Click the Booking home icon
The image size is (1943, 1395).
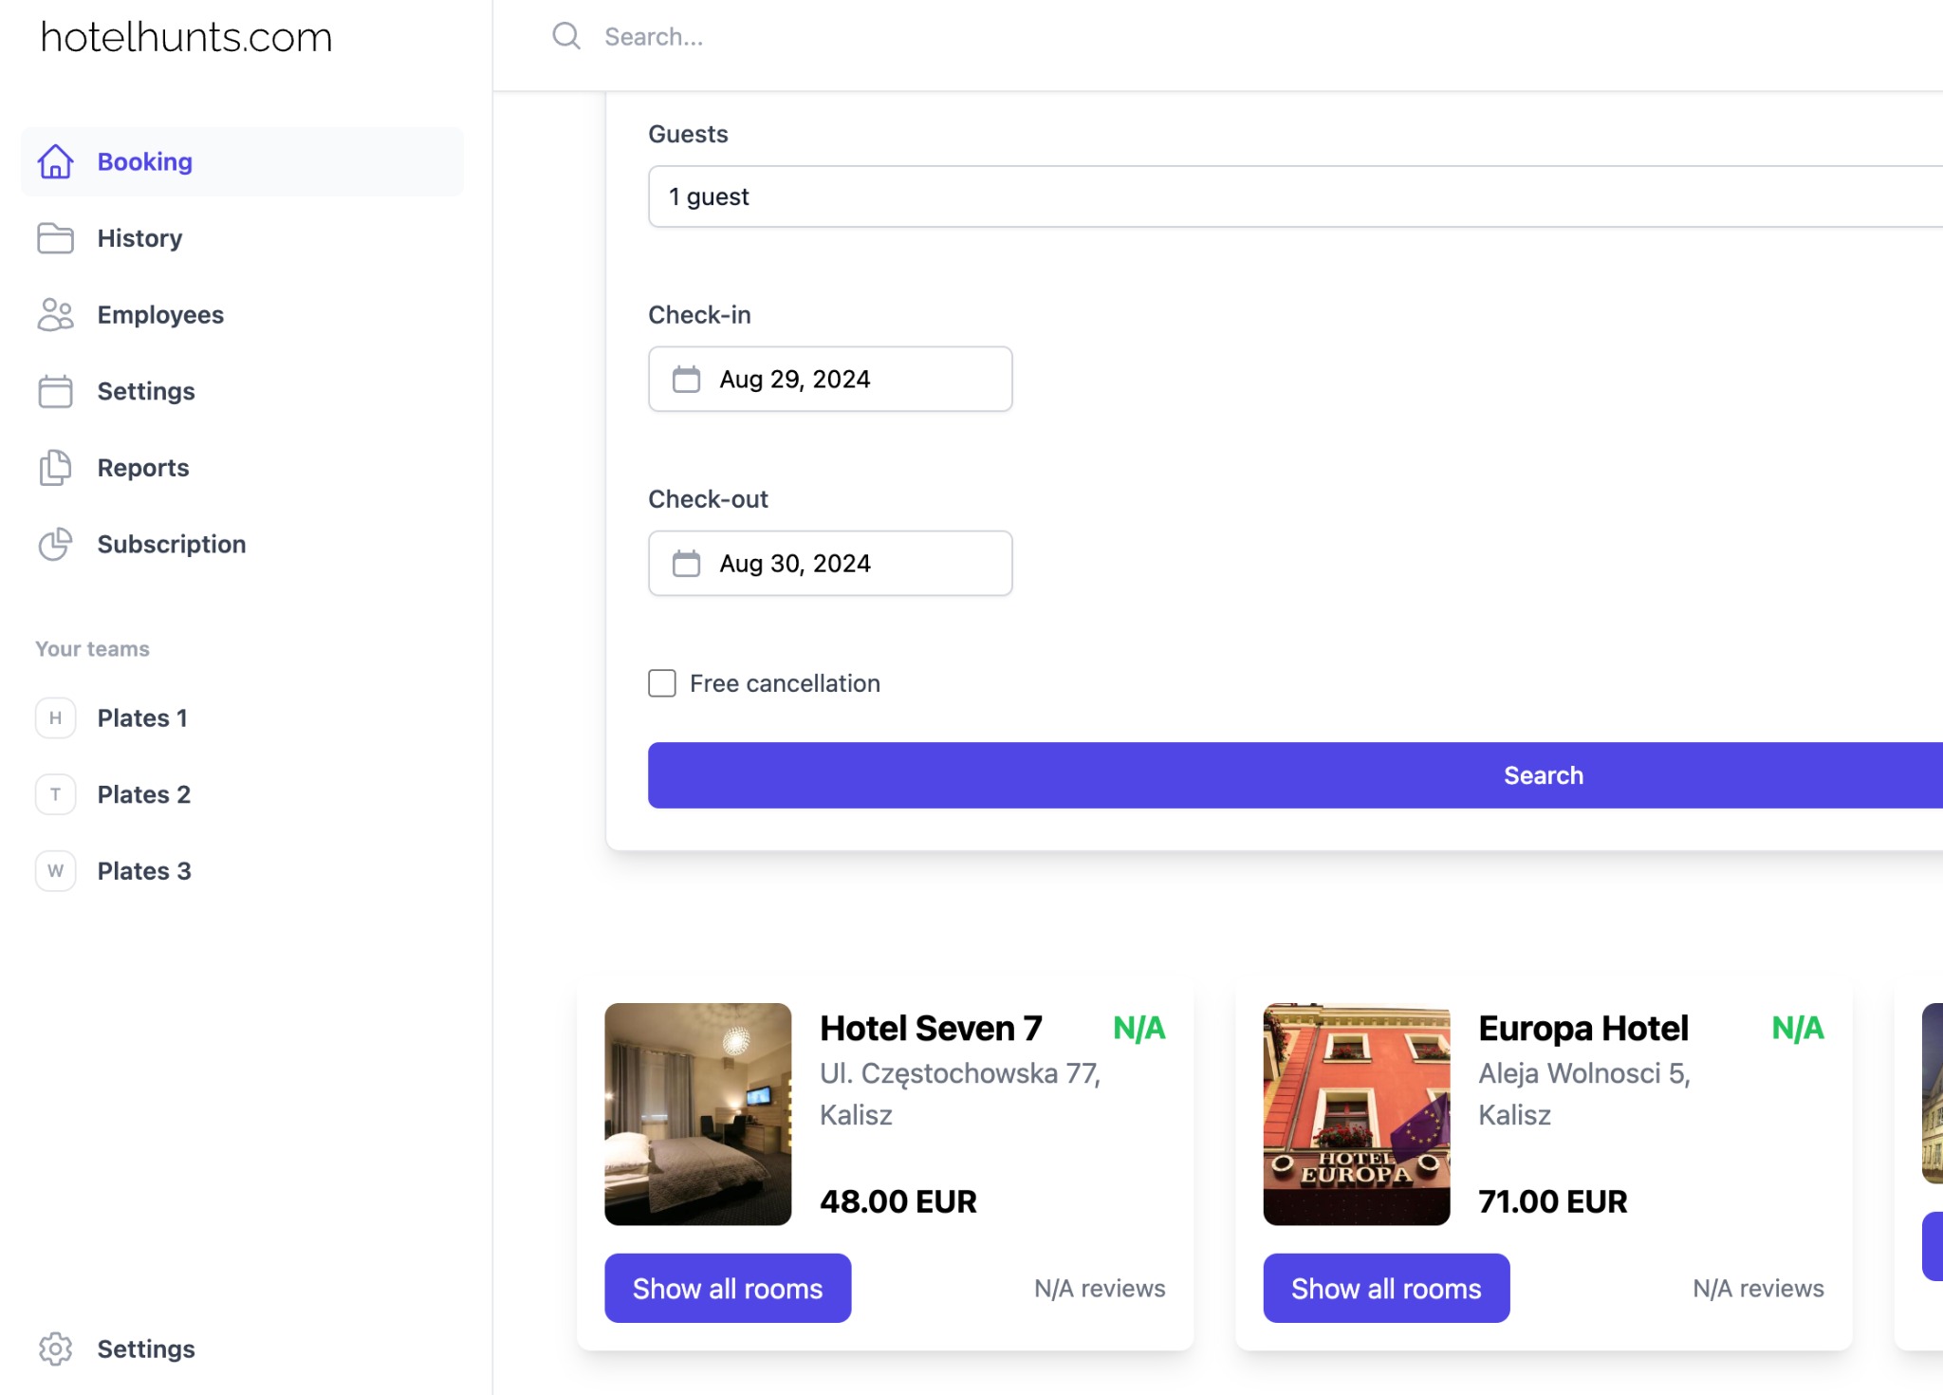click(x=55, y=161)
